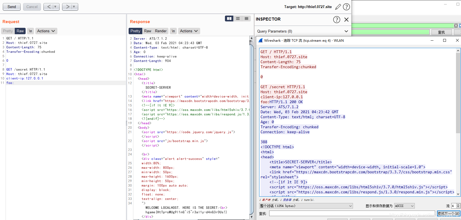Click the Target URL text thief.0727.site
The width and height of the screenshot is (461, 220).
click(x=315, y=7)
